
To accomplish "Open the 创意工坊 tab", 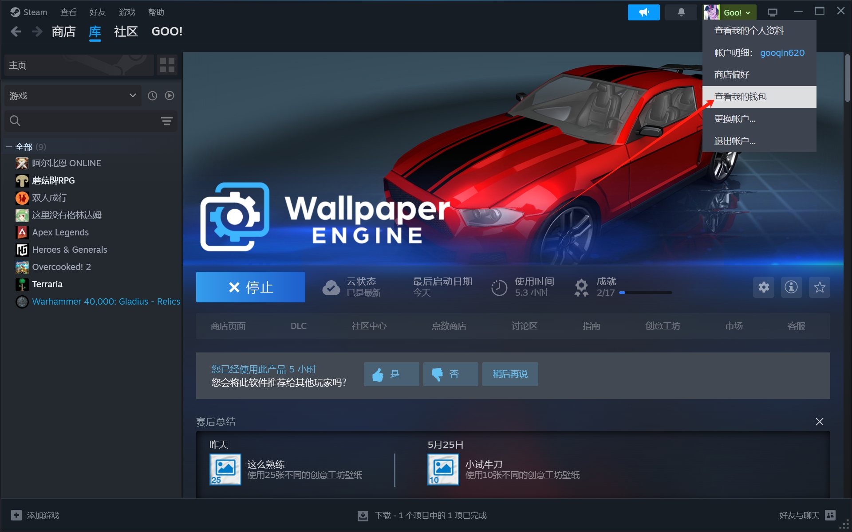I will [662, 326].
